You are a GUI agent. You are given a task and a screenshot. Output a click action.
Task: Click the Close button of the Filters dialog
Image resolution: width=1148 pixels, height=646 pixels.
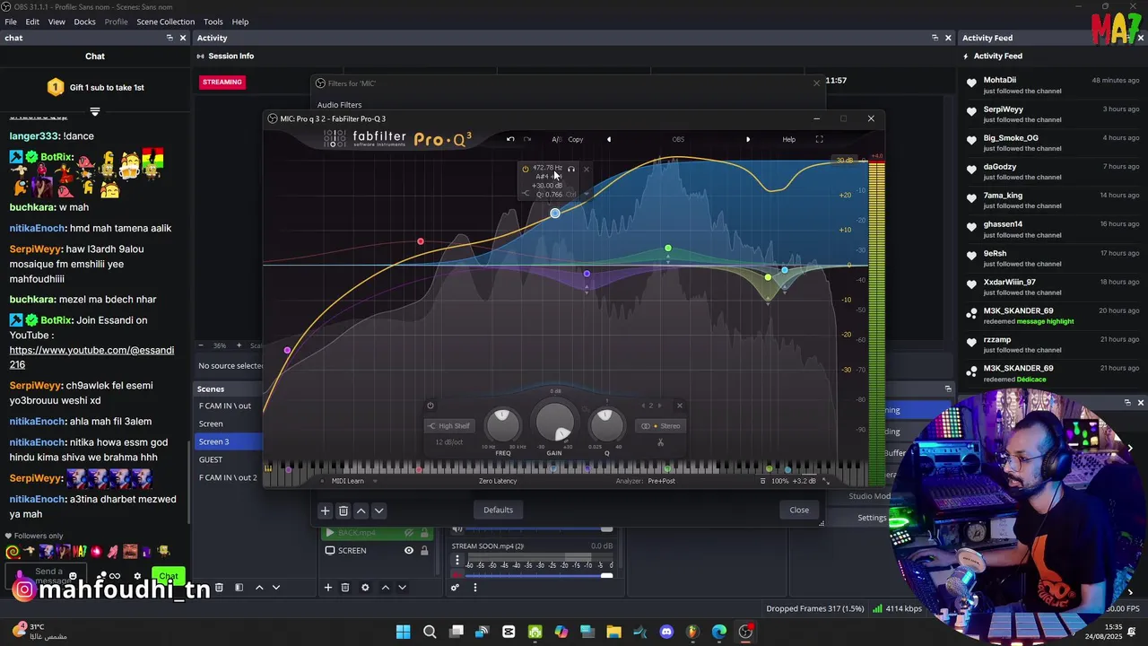799,510
